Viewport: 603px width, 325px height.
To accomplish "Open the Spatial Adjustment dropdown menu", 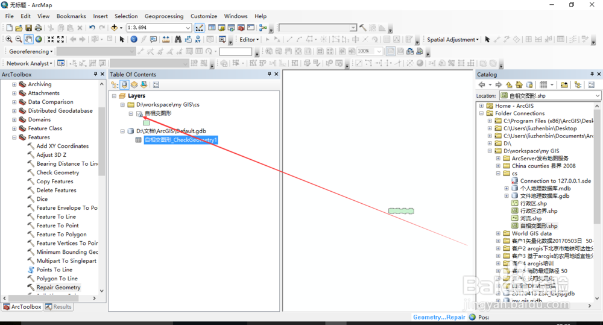I will point(453,40).
